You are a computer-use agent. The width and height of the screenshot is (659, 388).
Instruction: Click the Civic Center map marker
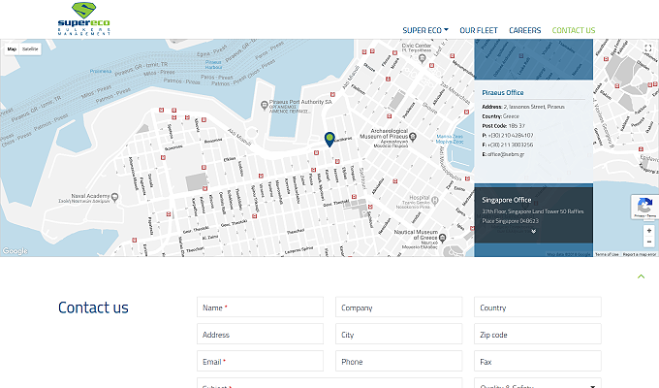coord(422,58)
